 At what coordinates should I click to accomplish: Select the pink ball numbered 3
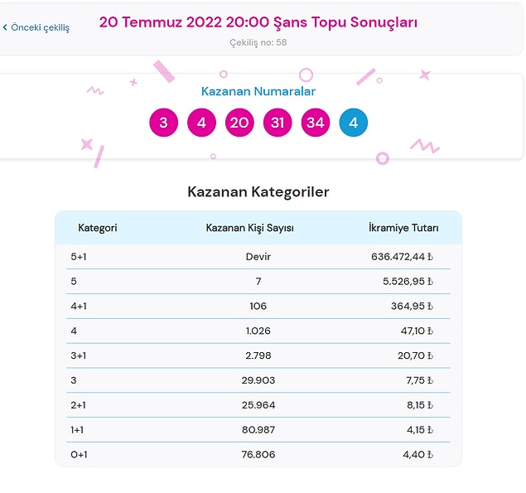(163, 123)
